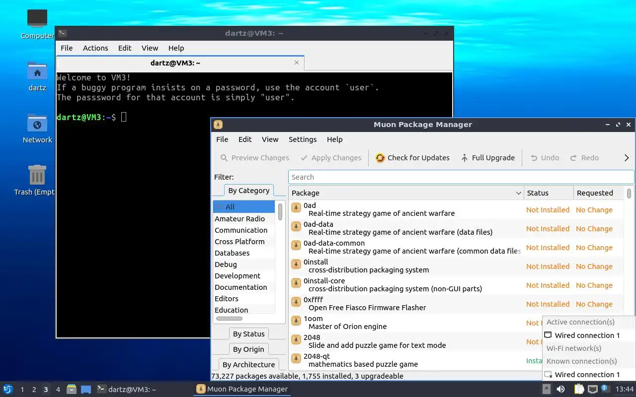636x397 pixels.
Task: Click the removable media eject tray icon
Action: [x=547, y=389]
